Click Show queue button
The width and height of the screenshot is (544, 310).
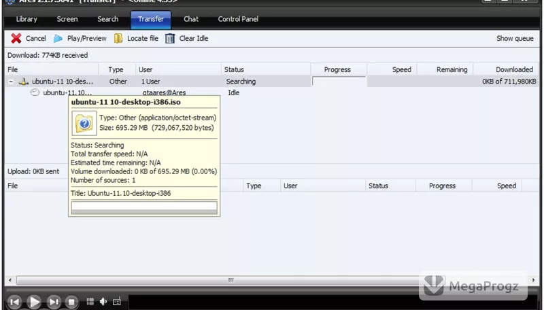pos(515,39)
